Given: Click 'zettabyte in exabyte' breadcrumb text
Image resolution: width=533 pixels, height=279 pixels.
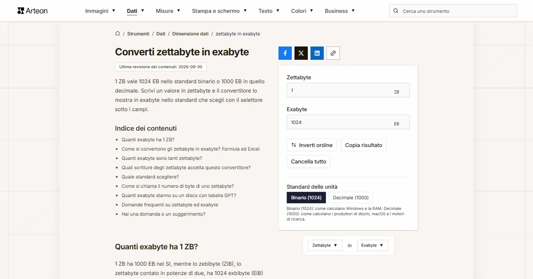Looking at the screenshot, I should pos(238,34).
